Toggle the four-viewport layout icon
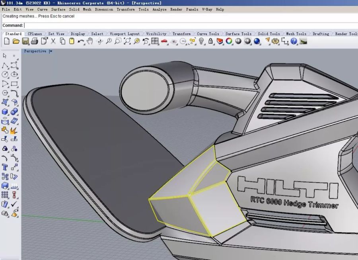This screenshot has height=260, width=358. coord(155,41)
